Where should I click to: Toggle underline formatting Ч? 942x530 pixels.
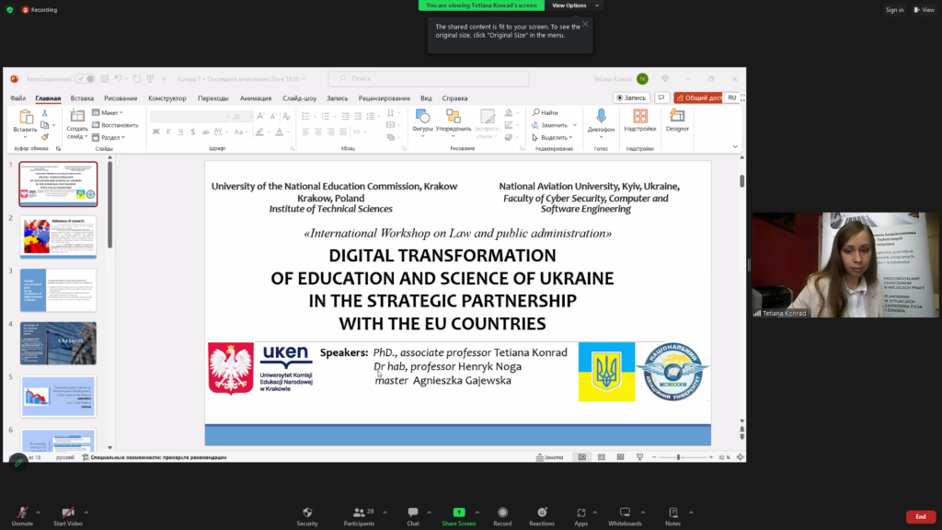pos(181,132)
